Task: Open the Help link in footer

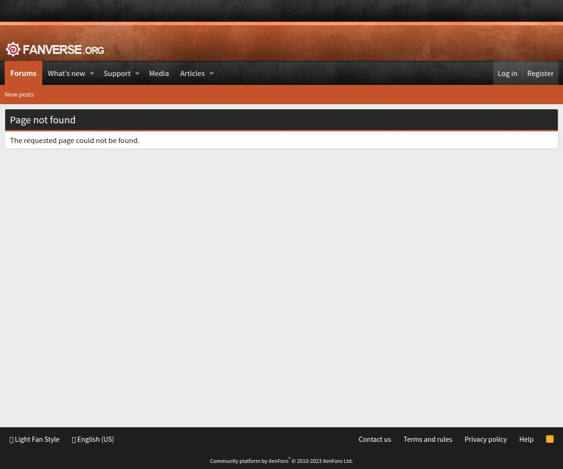Action: click(x=526, y=439)
